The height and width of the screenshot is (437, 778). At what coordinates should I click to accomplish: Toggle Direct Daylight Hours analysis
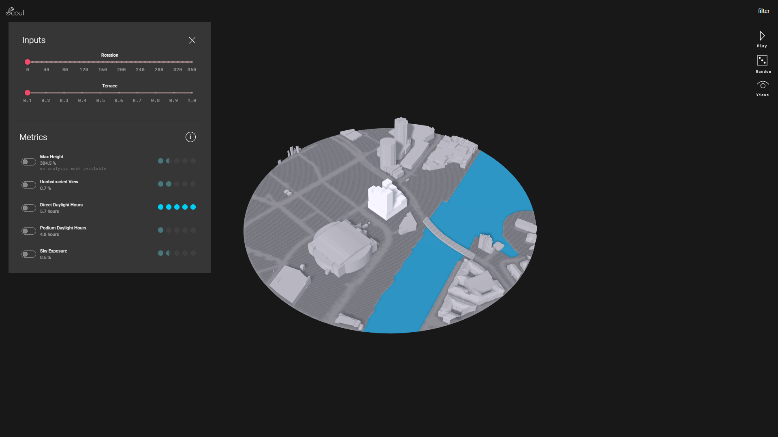[29, 208]
